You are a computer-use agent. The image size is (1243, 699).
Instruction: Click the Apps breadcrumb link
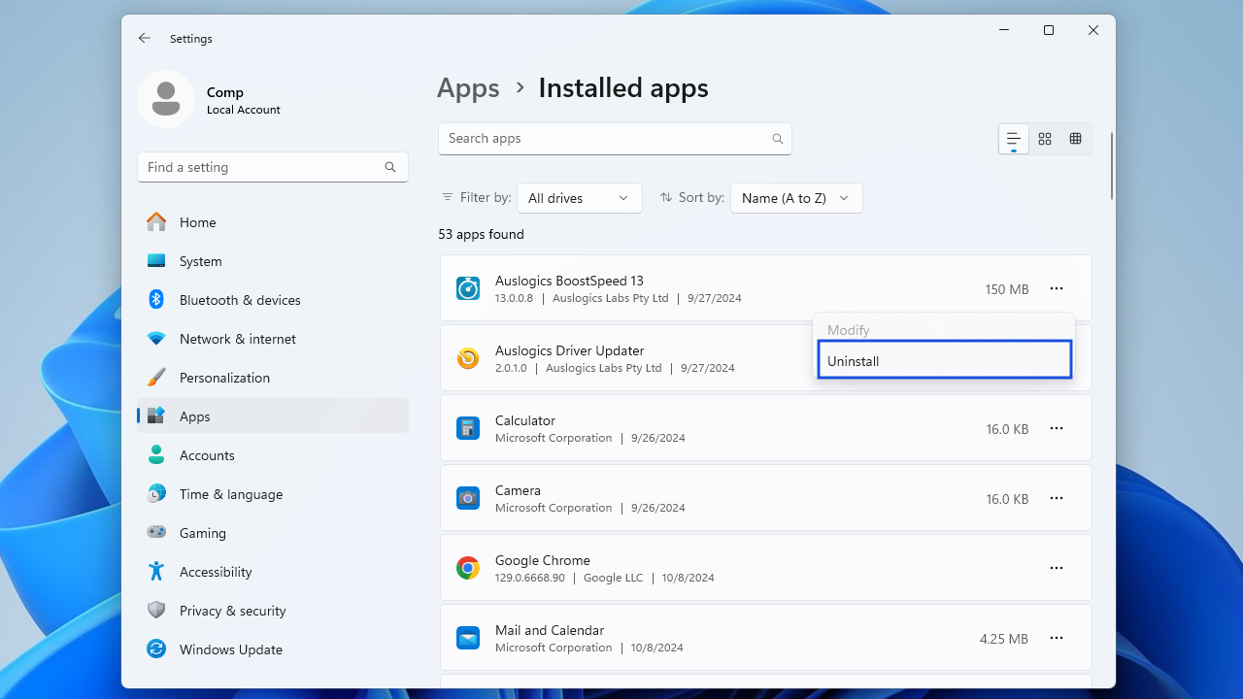coord(468,88)
